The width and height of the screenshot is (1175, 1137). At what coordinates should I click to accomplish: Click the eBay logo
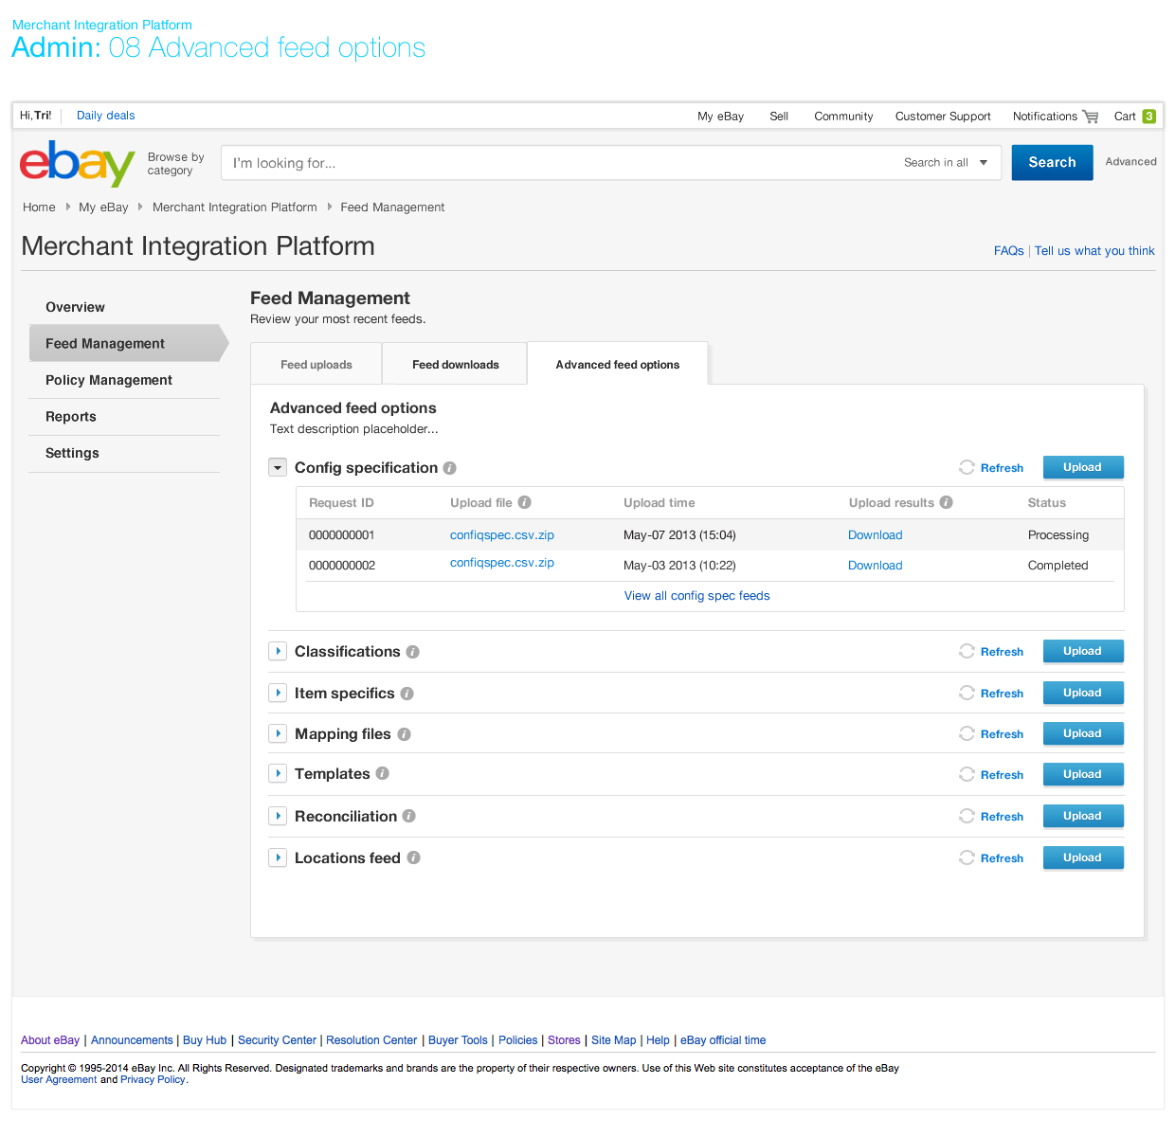coord(78,164)
